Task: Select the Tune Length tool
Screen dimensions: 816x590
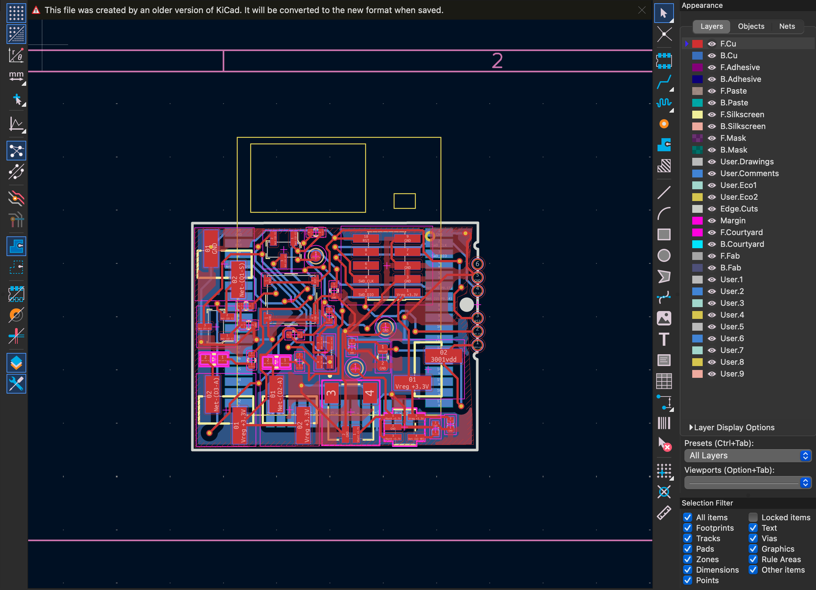Action: (x=664, y=103)
